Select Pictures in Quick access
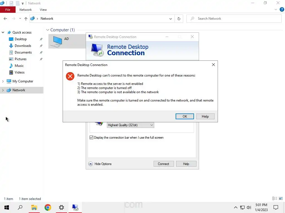Image resolution: width=285 pixels, height=213 pixels. point(21,59)
